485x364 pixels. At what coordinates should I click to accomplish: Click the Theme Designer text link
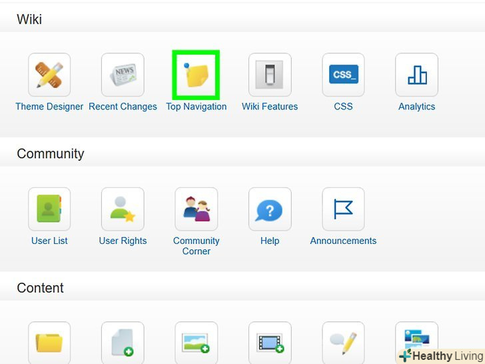coord(49,107)
